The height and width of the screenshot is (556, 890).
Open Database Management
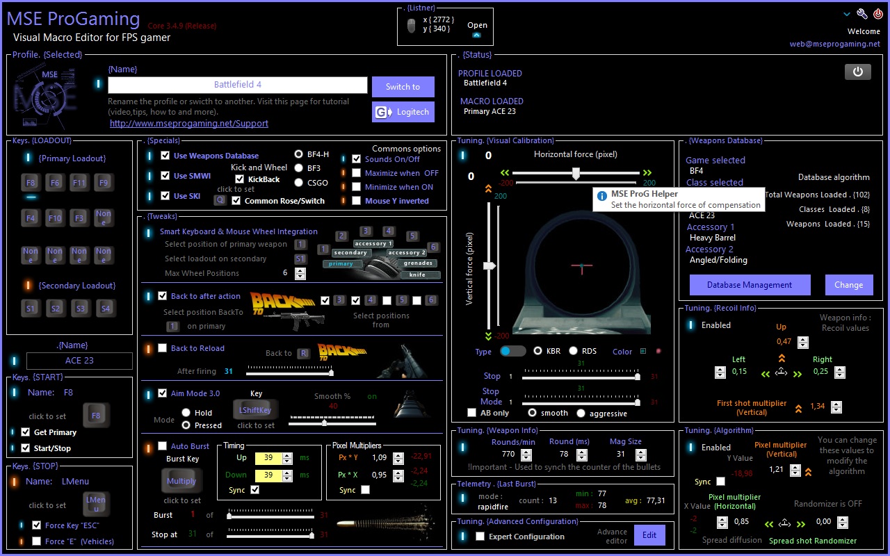coord(750,285)
